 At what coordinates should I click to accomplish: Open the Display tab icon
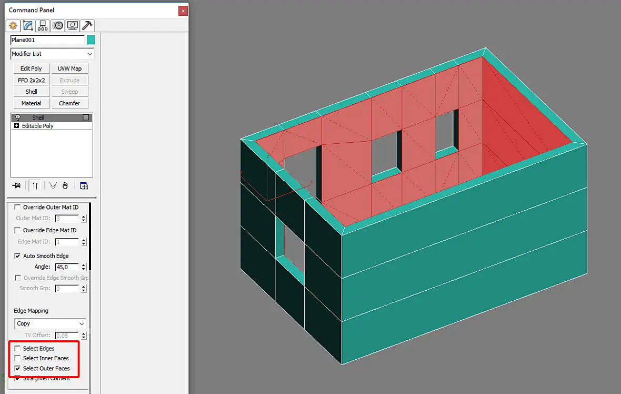pos(73,26)
